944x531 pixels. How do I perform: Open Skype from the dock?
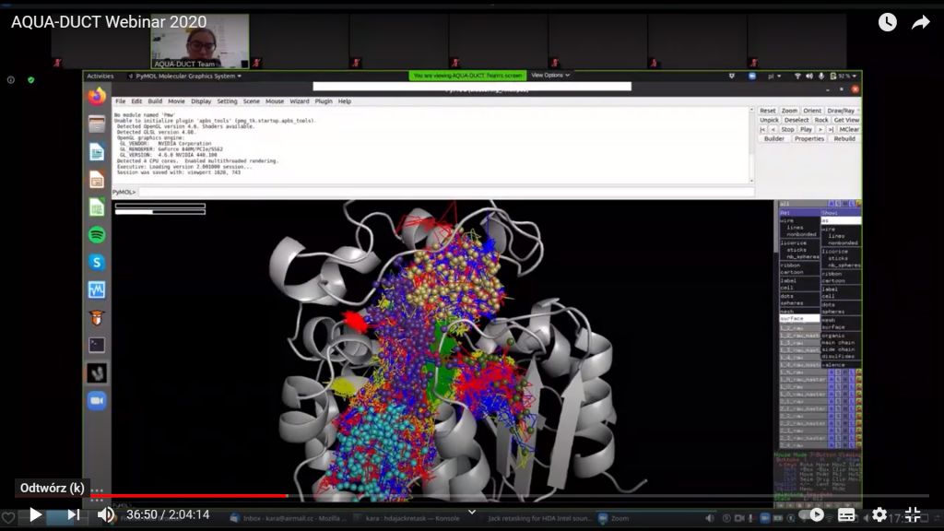click(x=96, y=263)
